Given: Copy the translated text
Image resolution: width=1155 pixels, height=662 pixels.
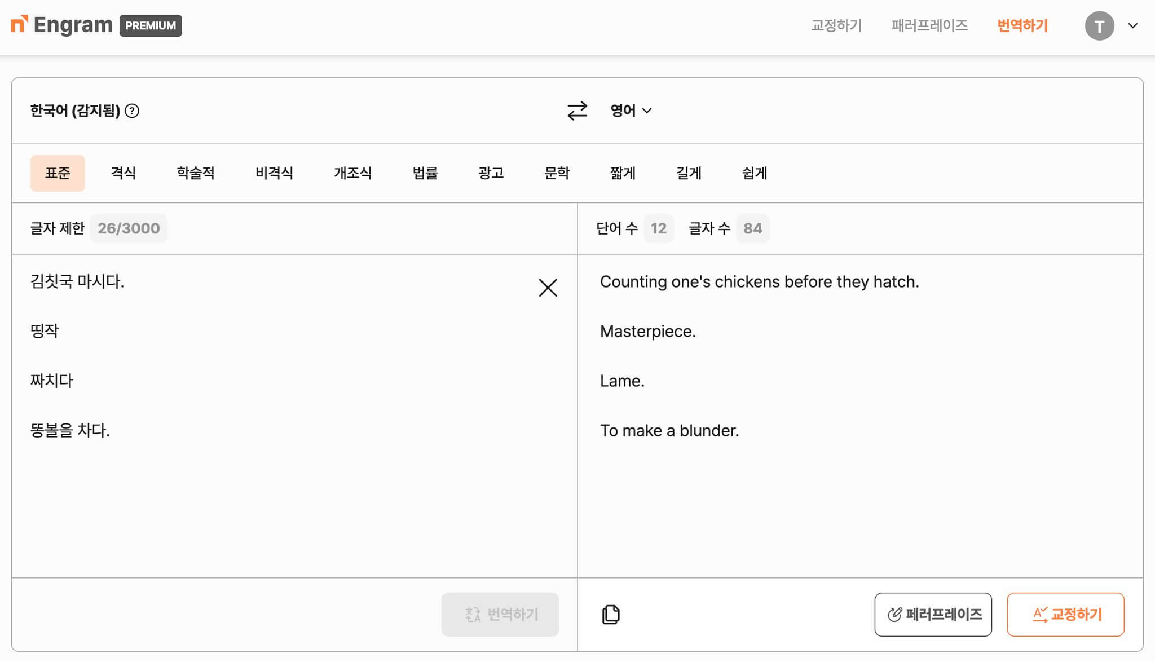Looking at the screenshot, I should click(611, 614).
